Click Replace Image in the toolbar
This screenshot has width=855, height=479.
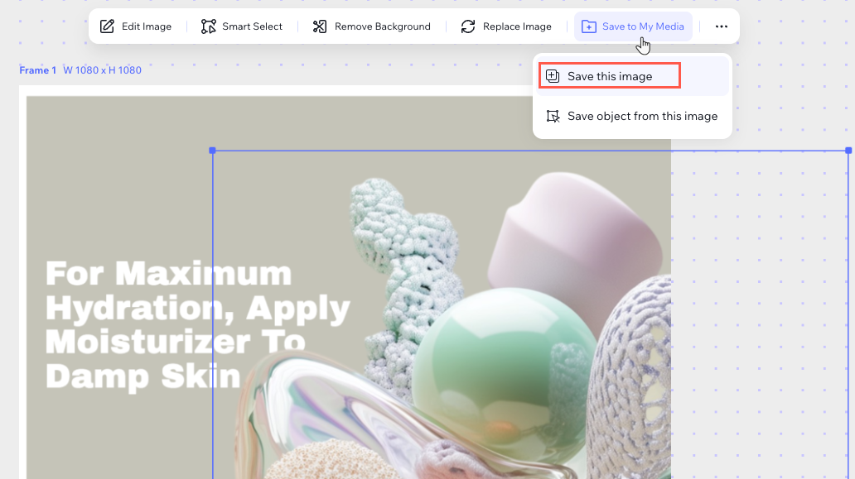506,26
